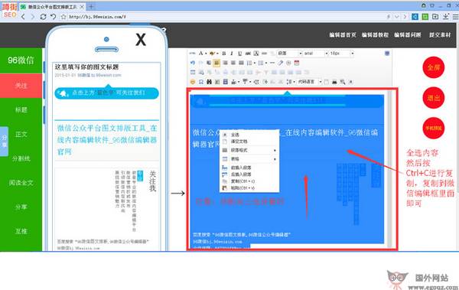Click the undo arrow in editor toolbar
The height and width of the screenshot is (290, 459).
coord(192,63)
